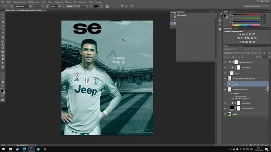This screenshot has width=271, height=152.
Task: Add a Black & White adjustment
Action: [x=245, y=38]
